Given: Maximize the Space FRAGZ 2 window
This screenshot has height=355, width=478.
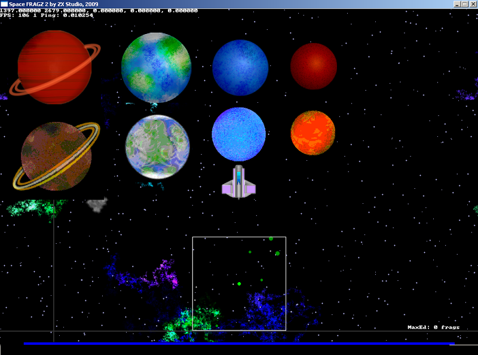Looking at the screenshot, I should [465, 4].
